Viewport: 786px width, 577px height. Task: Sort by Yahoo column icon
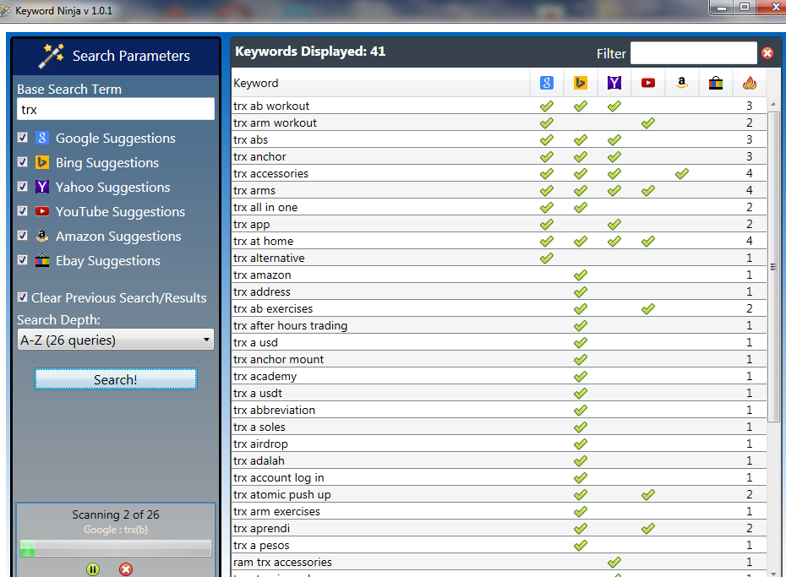point(614,83)
